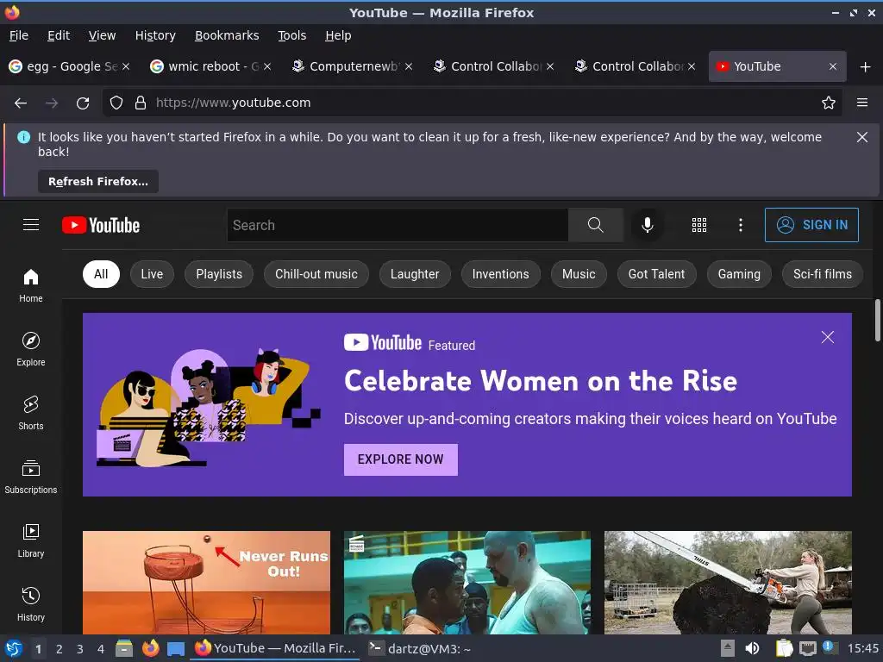883x662 pixels.
Task: Open Subscriptions in sidebar
Action: coord(31,478)
